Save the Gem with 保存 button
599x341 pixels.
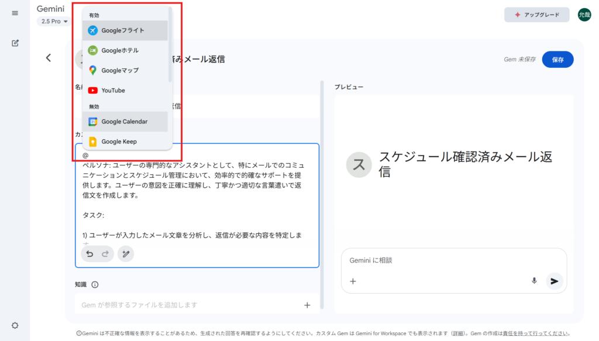click(557, 60)
